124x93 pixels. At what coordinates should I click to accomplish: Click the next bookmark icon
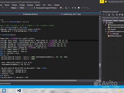84,8
